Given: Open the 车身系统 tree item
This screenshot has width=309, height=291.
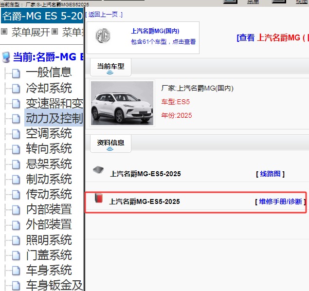Looking at the screenshot, I should (49, 270).
